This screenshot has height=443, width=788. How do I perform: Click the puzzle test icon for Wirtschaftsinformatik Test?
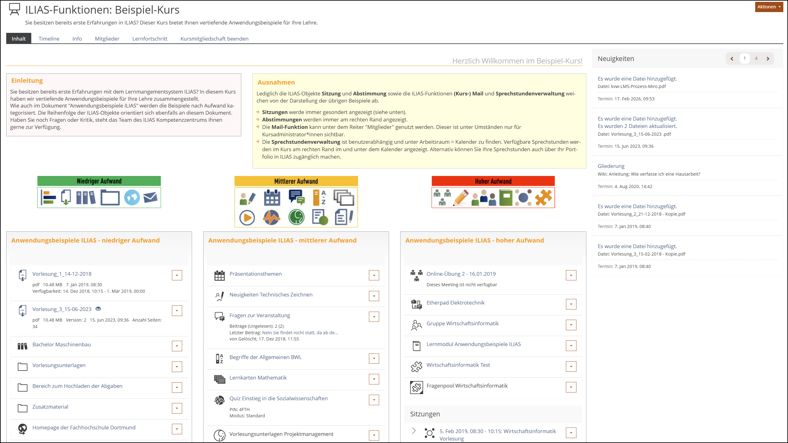pos(417,366)
